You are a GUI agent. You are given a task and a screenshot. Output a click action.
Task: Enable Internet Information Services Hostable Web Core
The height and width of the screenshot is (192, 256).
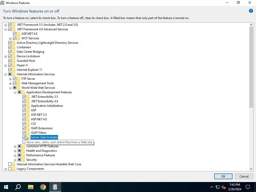pos(10,164)
